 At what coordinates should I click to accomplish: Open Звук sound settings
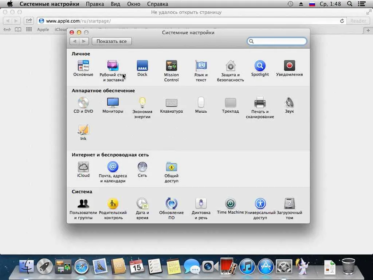point(290,105)
